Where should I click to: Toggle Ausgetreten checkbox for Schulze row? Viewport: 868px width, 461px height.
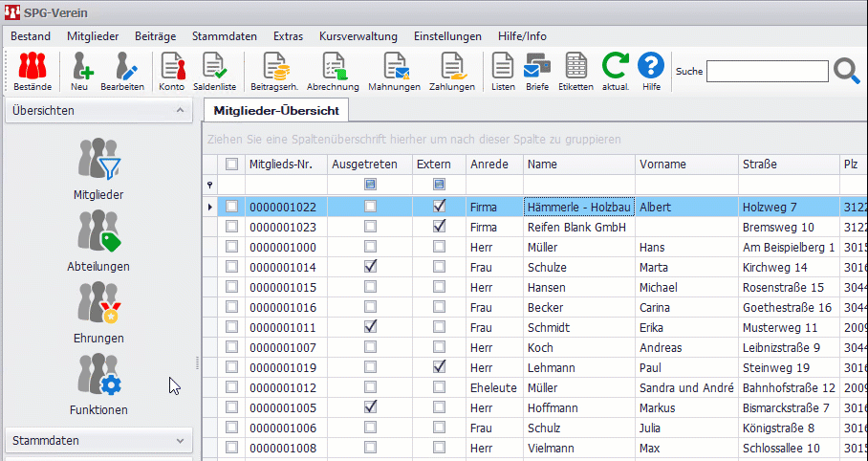pyautogui.click(x=370, y=267)
